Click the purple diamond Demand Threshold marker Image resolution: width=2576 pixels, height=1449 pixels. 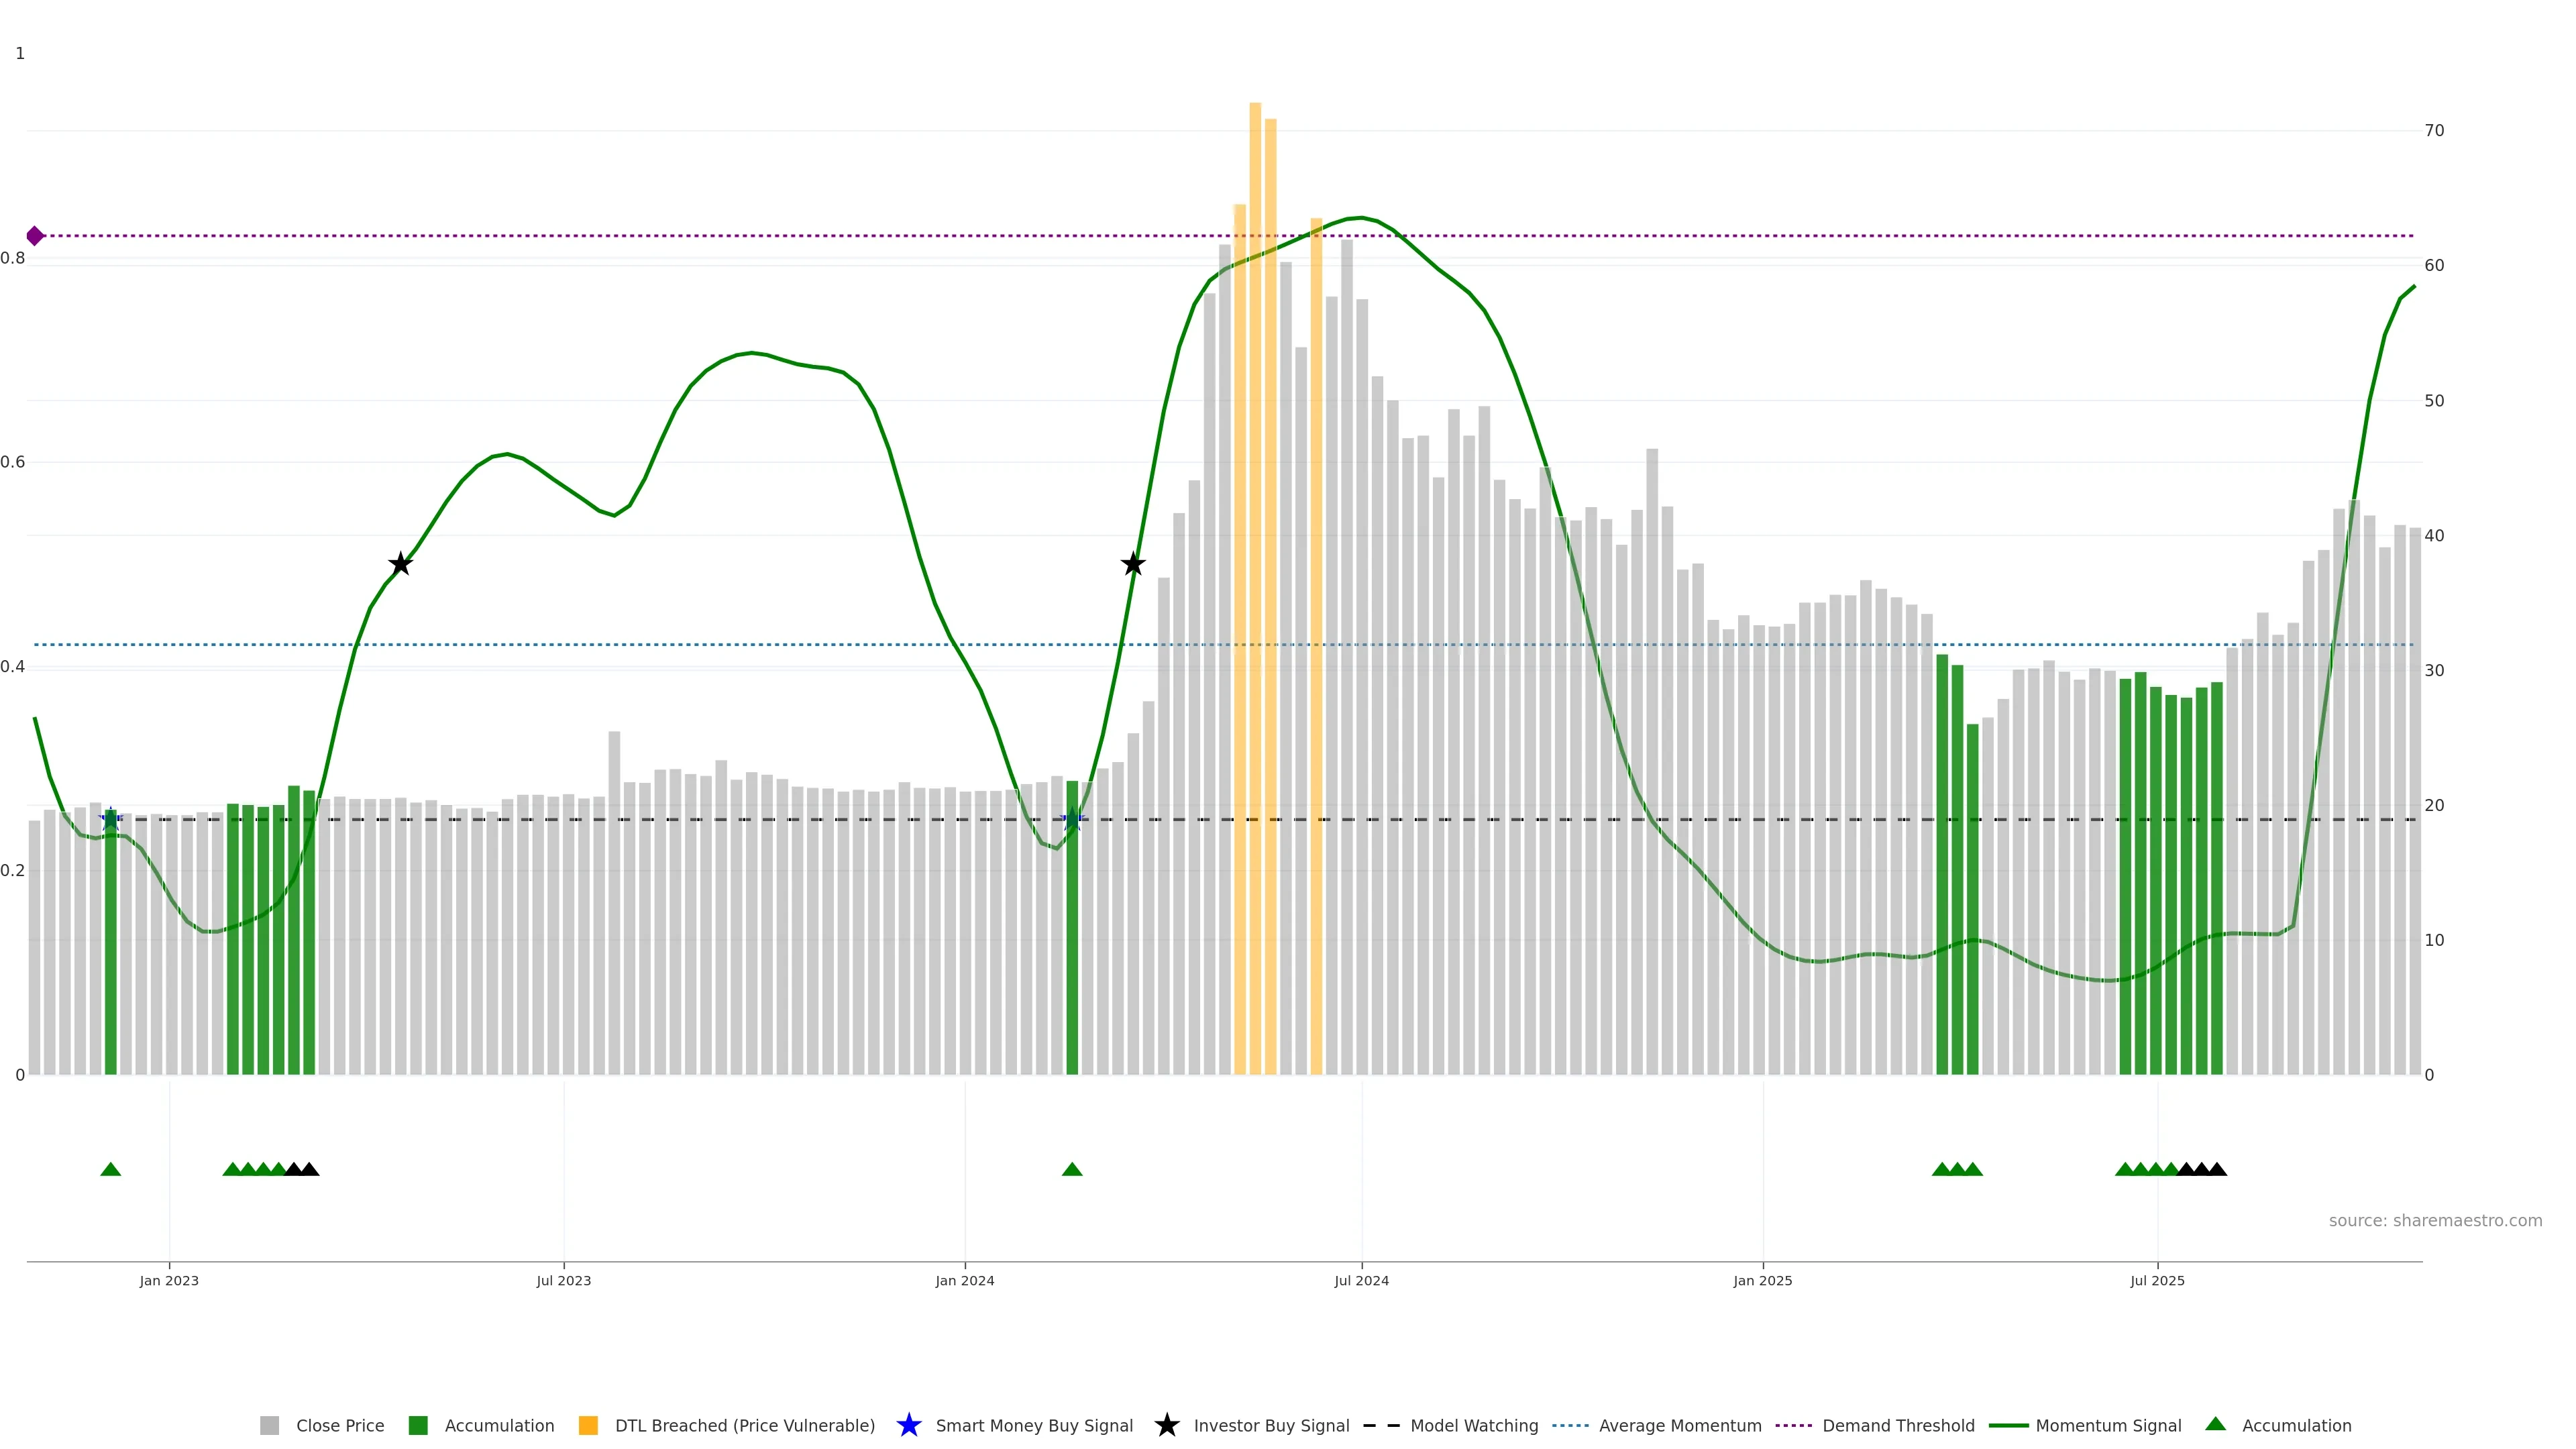pos(35,236)
